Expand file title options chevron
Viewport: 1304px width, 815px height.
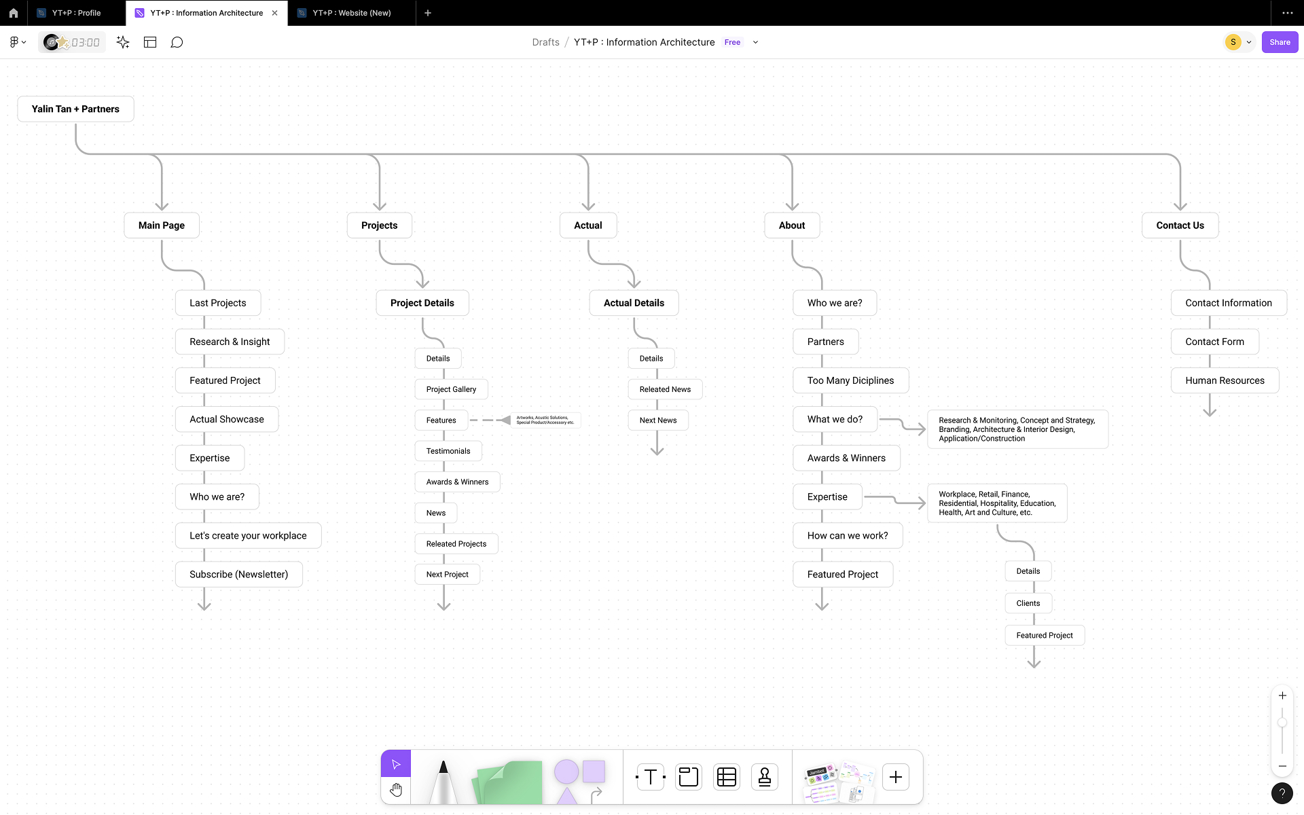(755, 42)
